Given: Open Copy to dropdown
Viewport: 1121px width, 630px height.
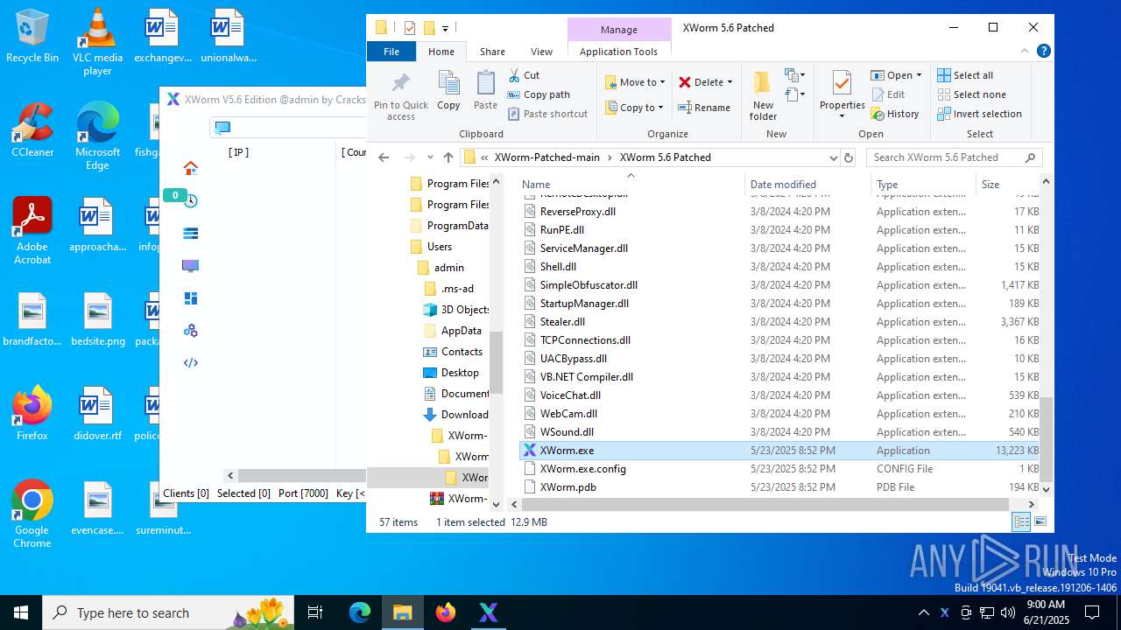Looking at the screenshot, I should coord(635,108).
